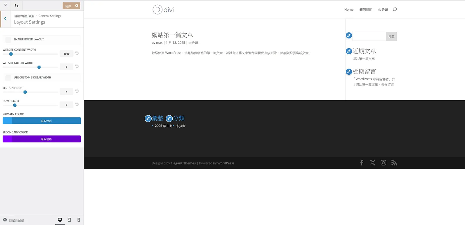The image size is (465, 225).
Task: Click General Settings breadcrumb text
Action: 50,16
